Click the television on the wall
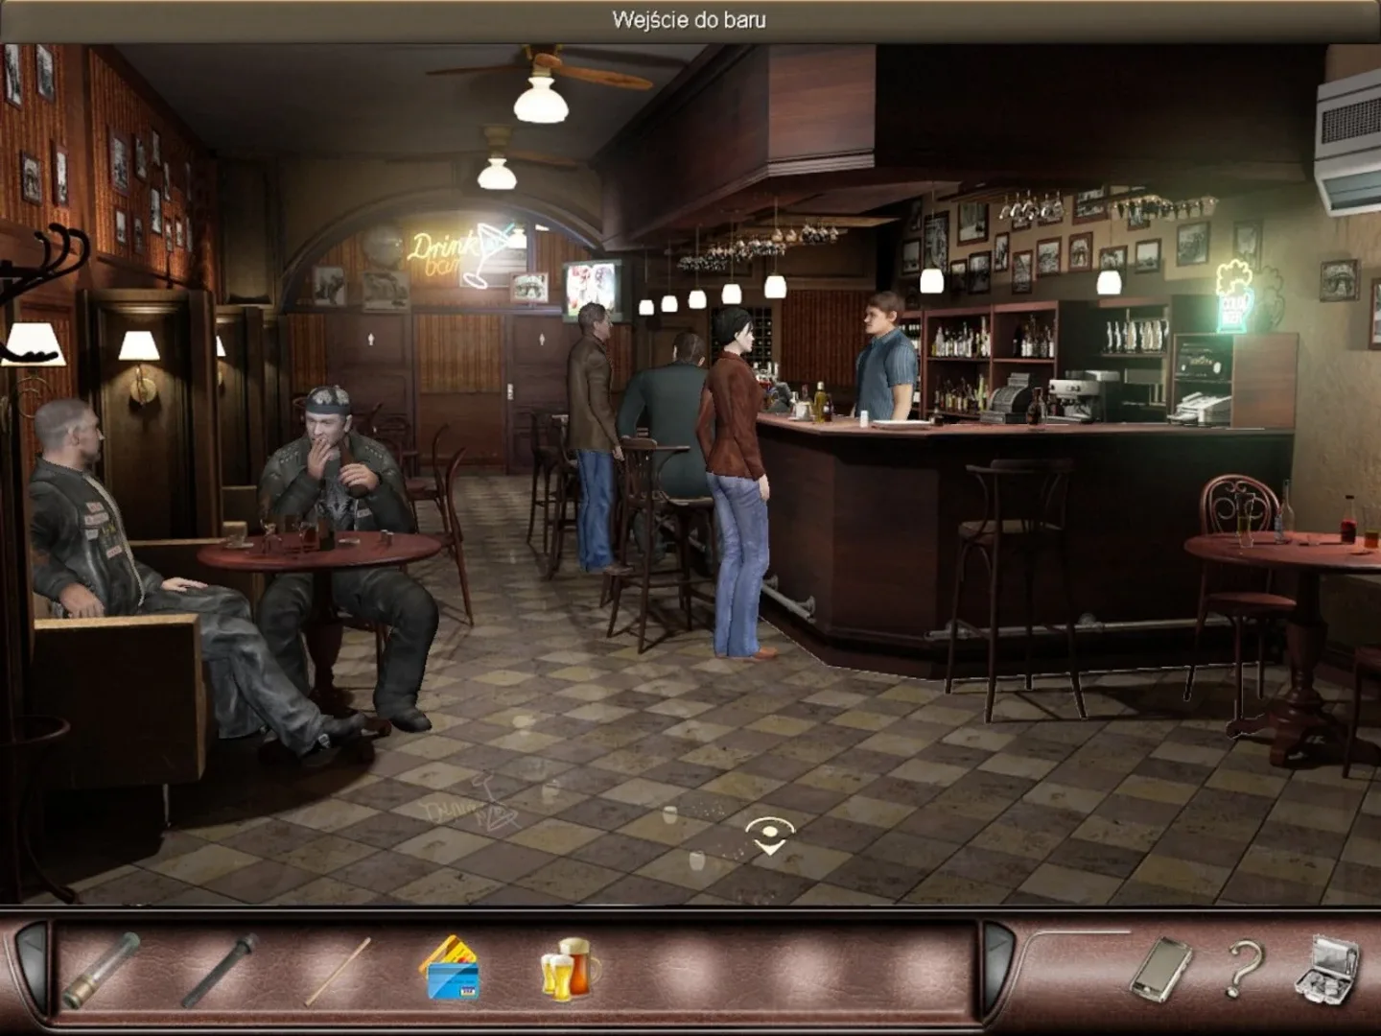The width and height of the screenshot is (1381, 1036). [589, 288]
